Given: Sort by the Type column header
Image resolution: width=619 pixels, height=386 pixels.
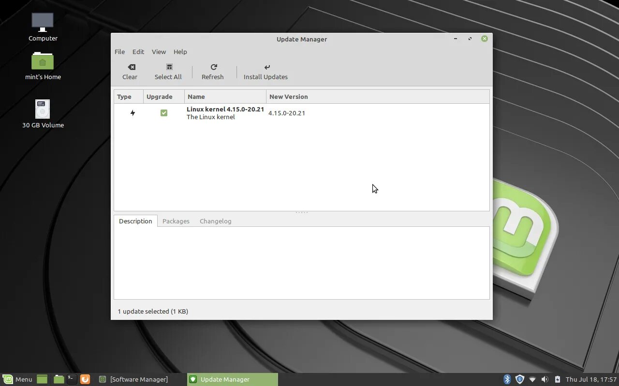Looking at the screenshot, I should click(129, 96).
